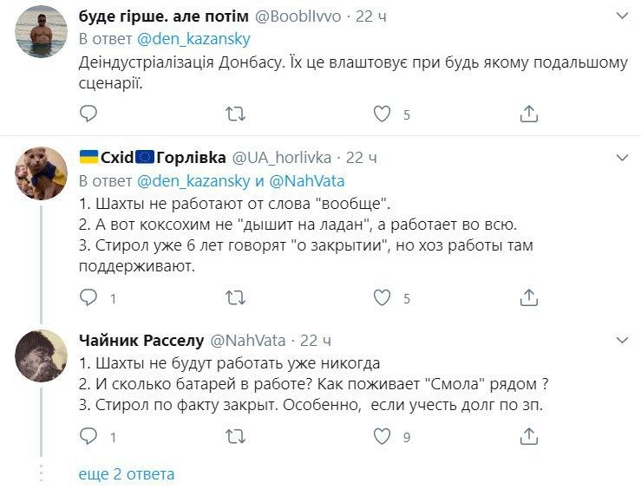Screen dimensions: 641x489
Task: Open the NahVata tweet options chevron
Action: [x=622, y=340]
